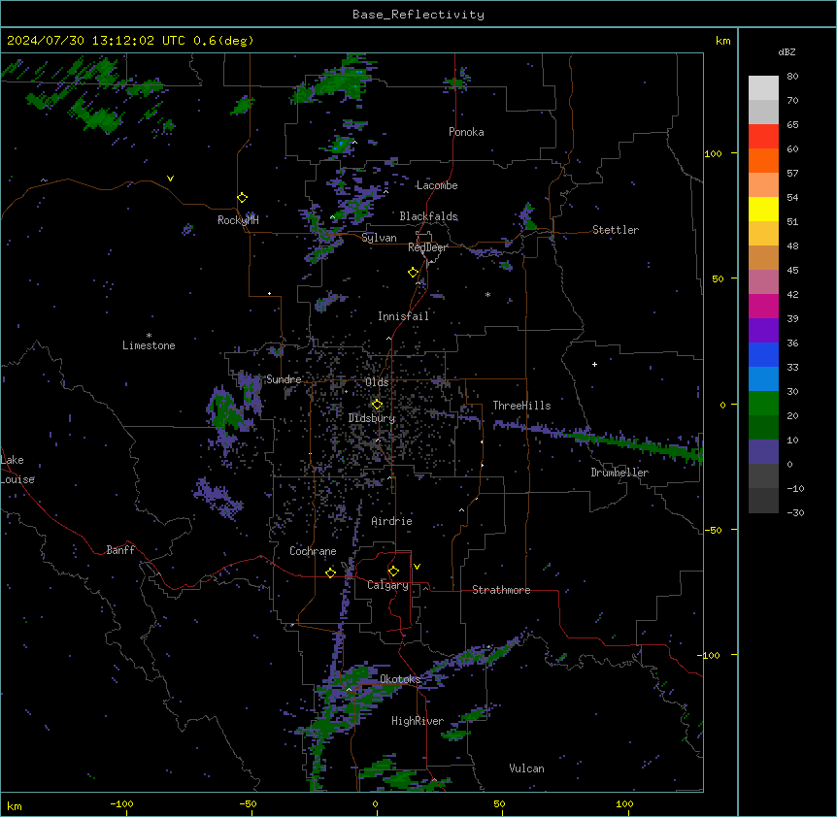
Task: Pick the red 60–65 dBZ legend swatch
Action: click(x=763, y=137)
